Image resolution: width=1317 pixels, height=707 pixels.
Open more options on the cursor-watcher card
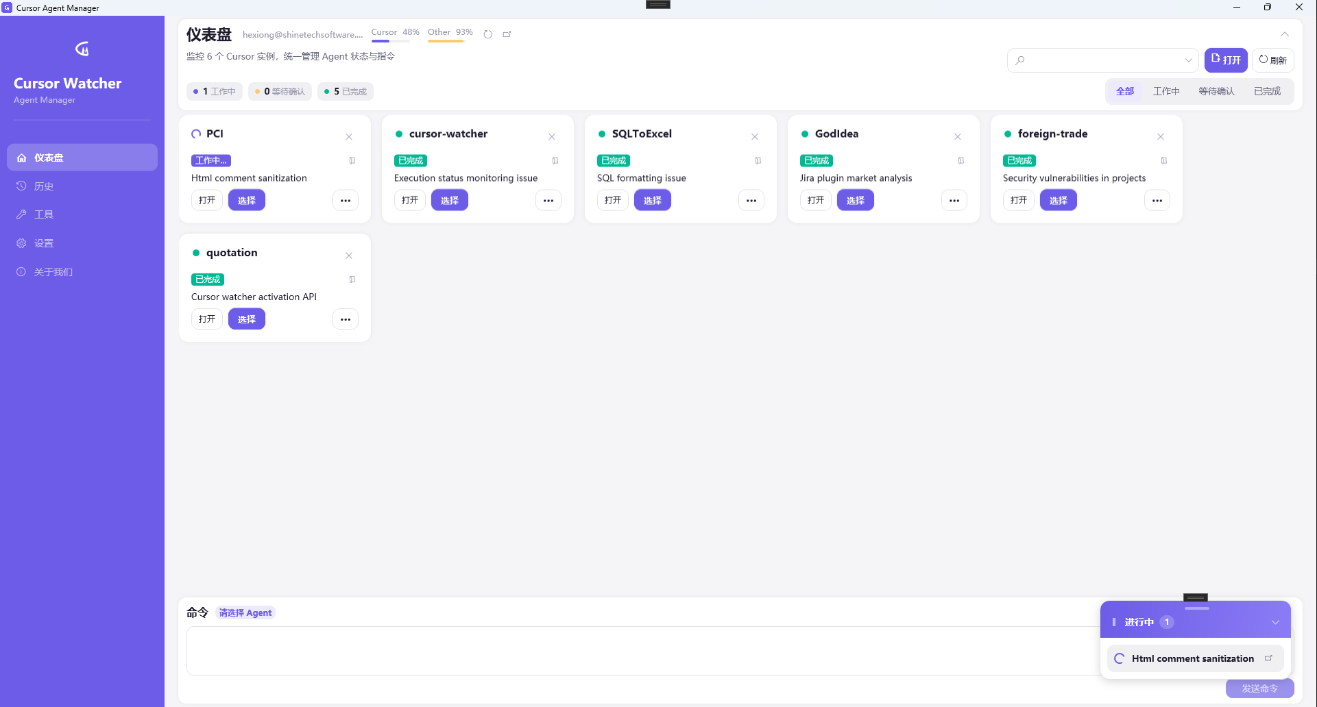click(548, 200)
